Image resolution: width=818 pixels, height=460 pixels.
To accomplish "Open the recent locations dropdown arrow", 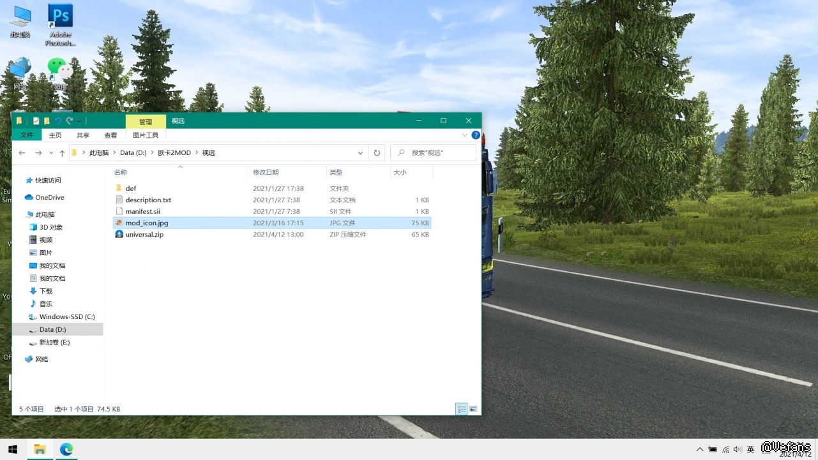I will coord(51,153).
